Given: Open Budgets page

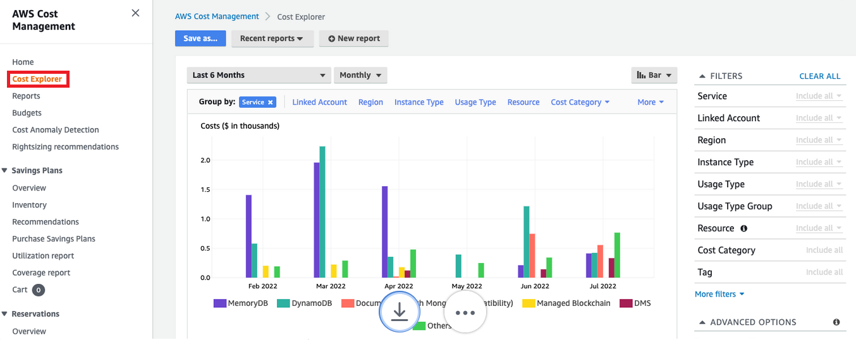Looking at the screenshot, I should (x=27, y=113).
